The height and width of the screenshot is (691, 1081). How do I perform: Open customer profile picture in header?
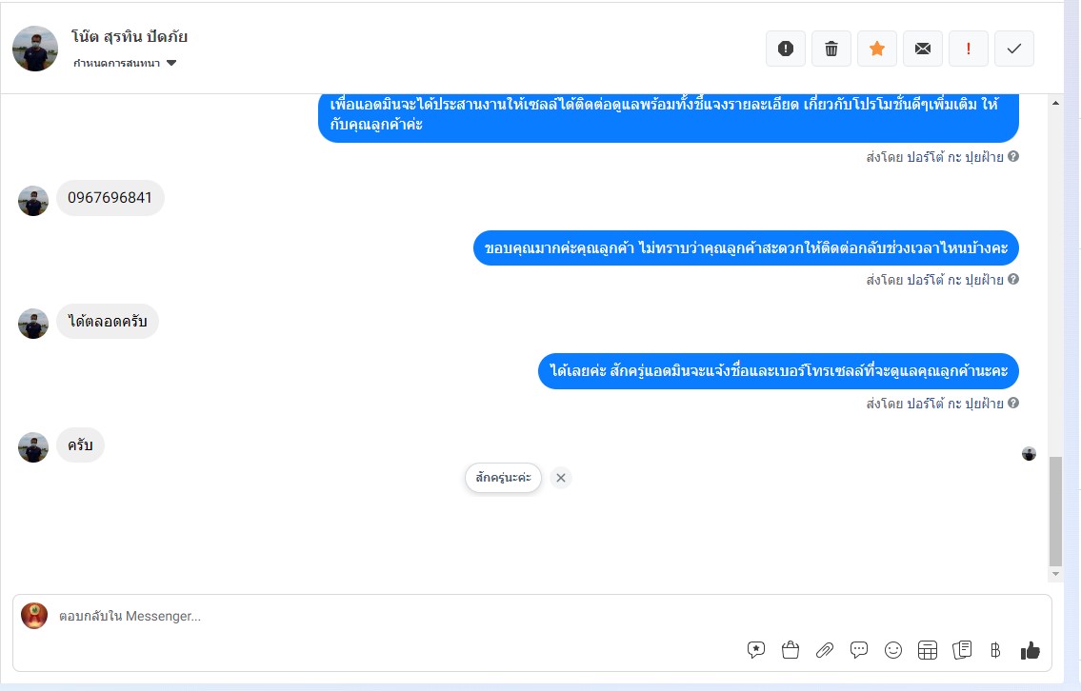tap(35, 49)
